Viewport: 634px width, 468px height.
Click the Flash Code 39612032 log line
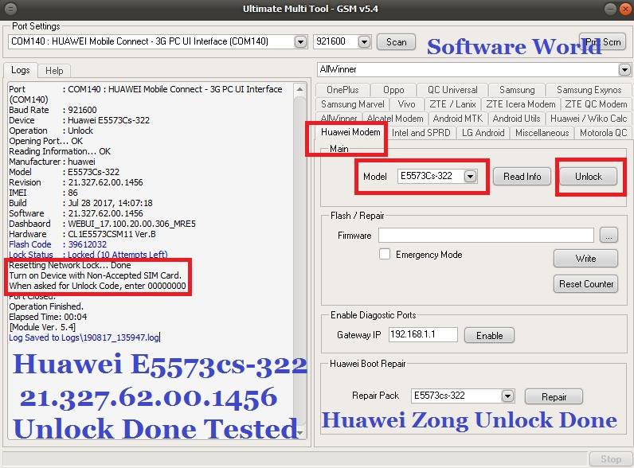tap(58, 244)
